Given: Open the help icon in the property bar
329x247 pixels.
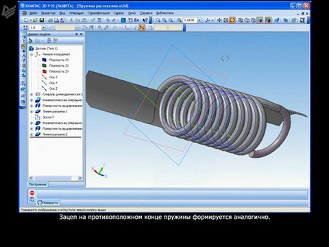Looking at the screenshot, I should [32, 200].
